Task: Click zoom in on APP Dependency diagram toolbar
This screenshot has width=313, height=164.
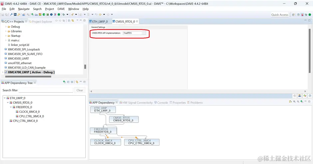Action: pyautogui.click(x=294, y=101)
